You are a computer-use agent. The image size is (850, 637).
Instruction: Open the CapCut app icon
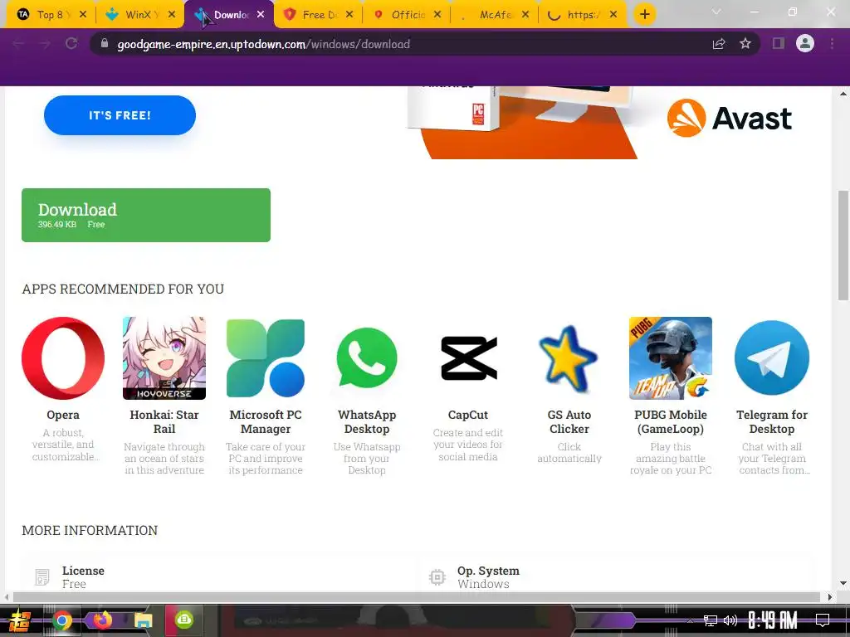coord(468,358)
